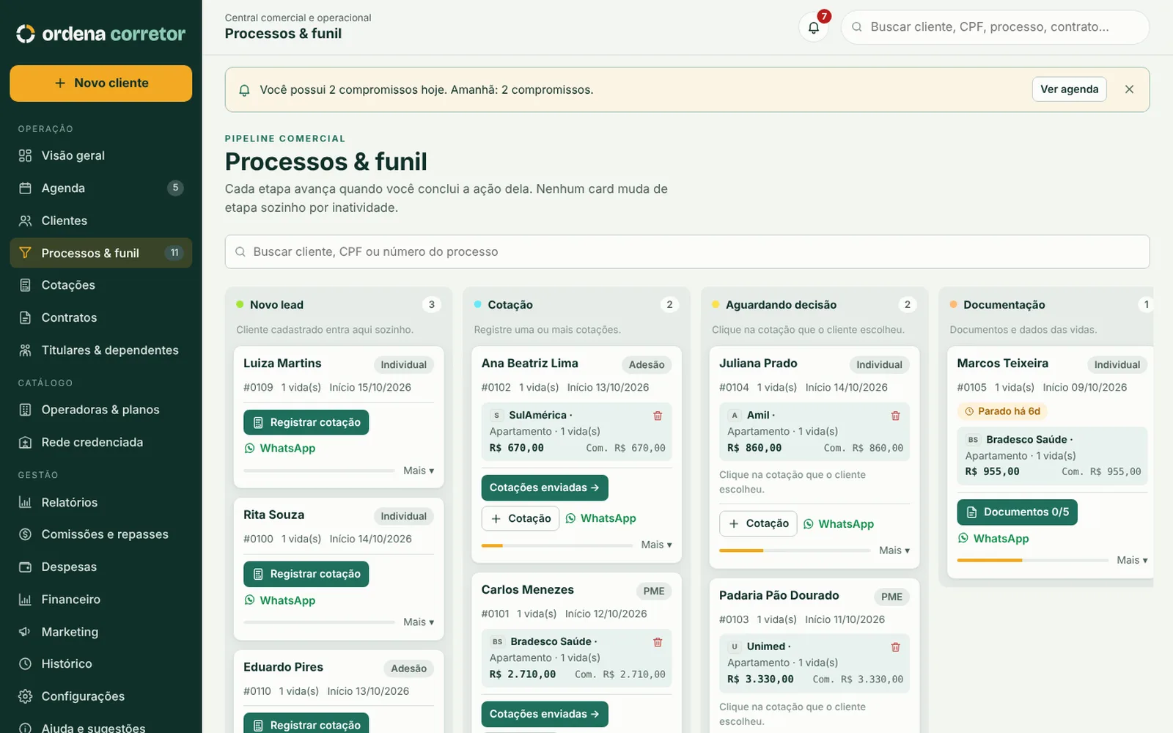Expand Mais on Juliana Prado card
This screenshot has height=733, width=1173.
894,550
